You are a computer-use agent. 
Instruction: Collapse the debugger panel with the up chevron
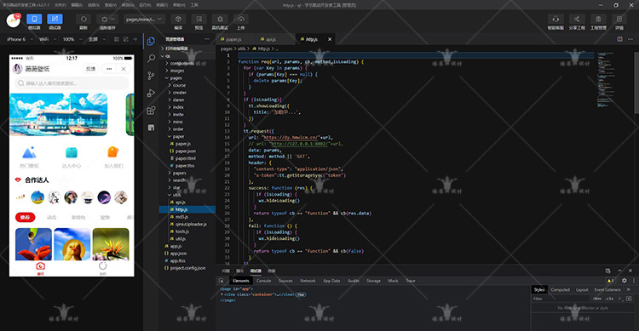point(620,271)
